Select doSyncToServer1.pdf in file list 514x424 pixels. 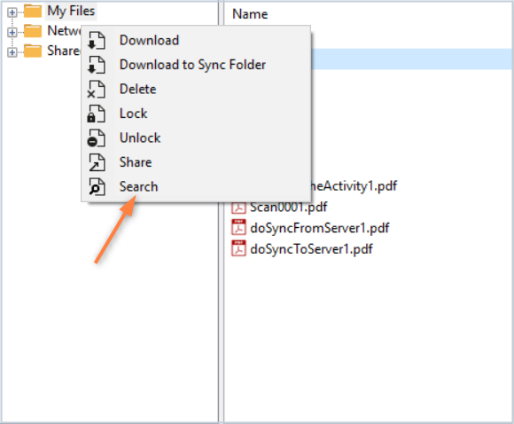(x=311, y=248)
